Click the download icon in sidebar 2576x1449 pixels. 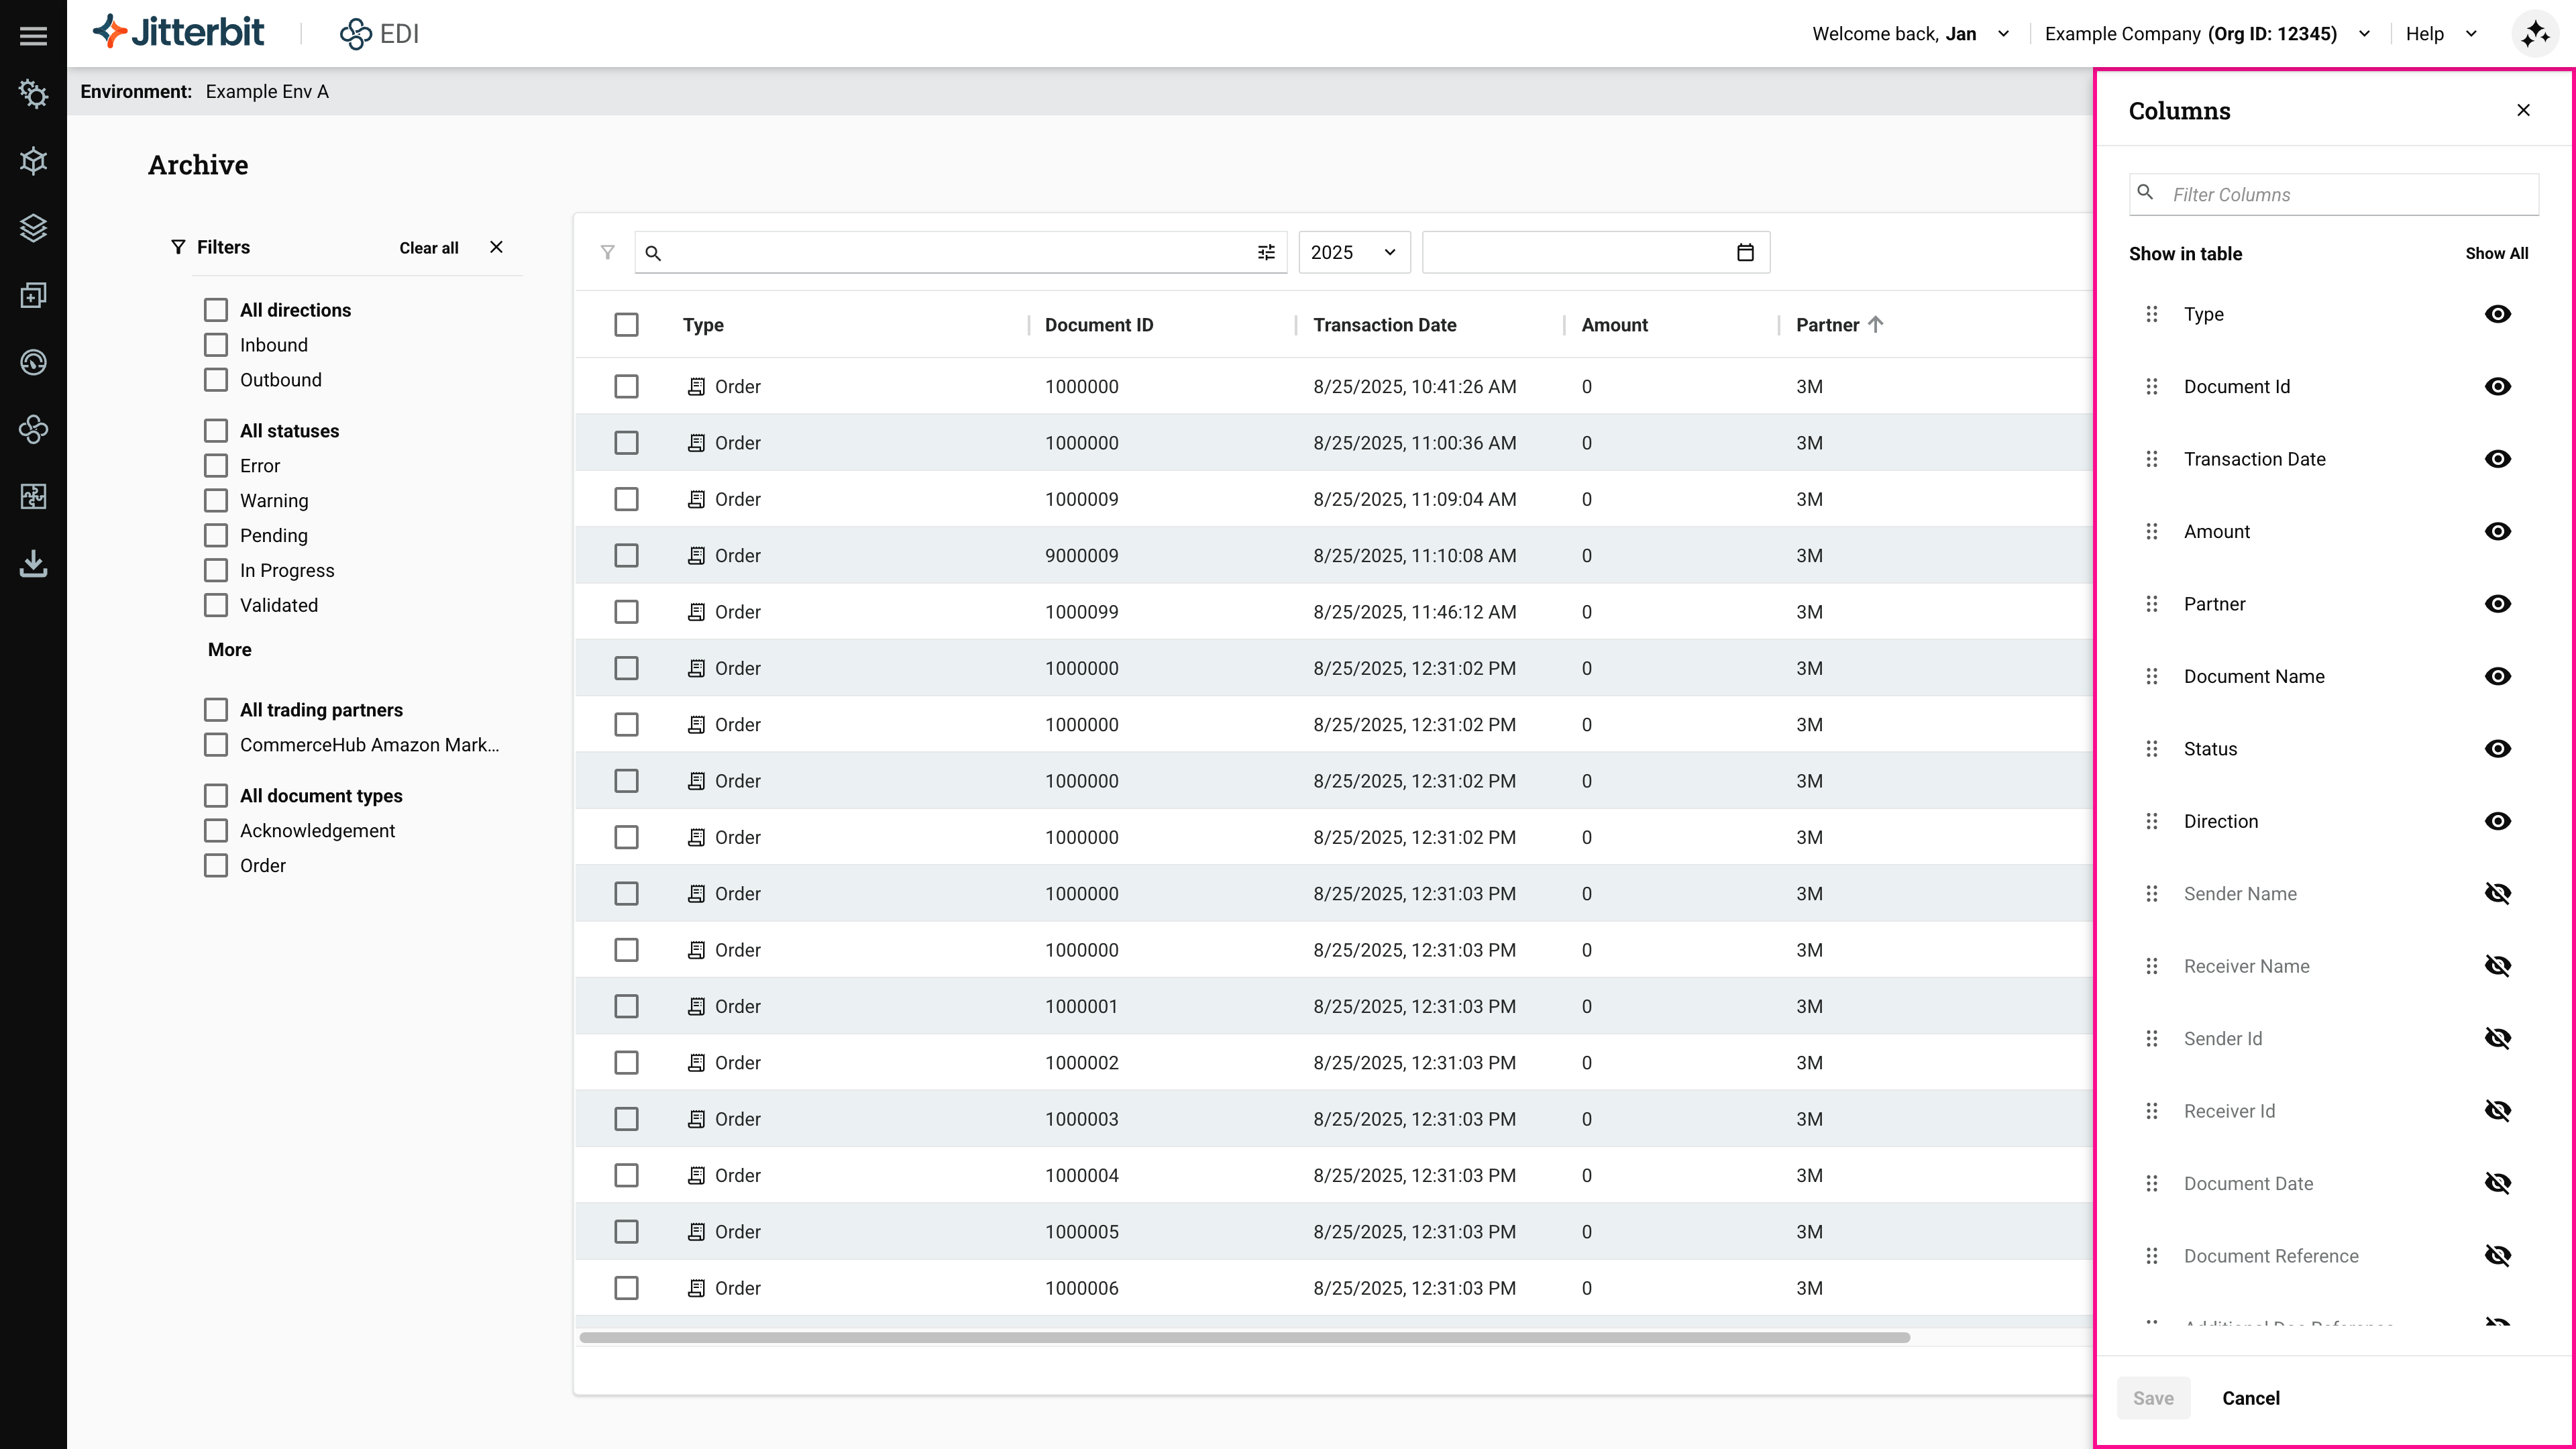pyautogui.click(x=33, y=564)
